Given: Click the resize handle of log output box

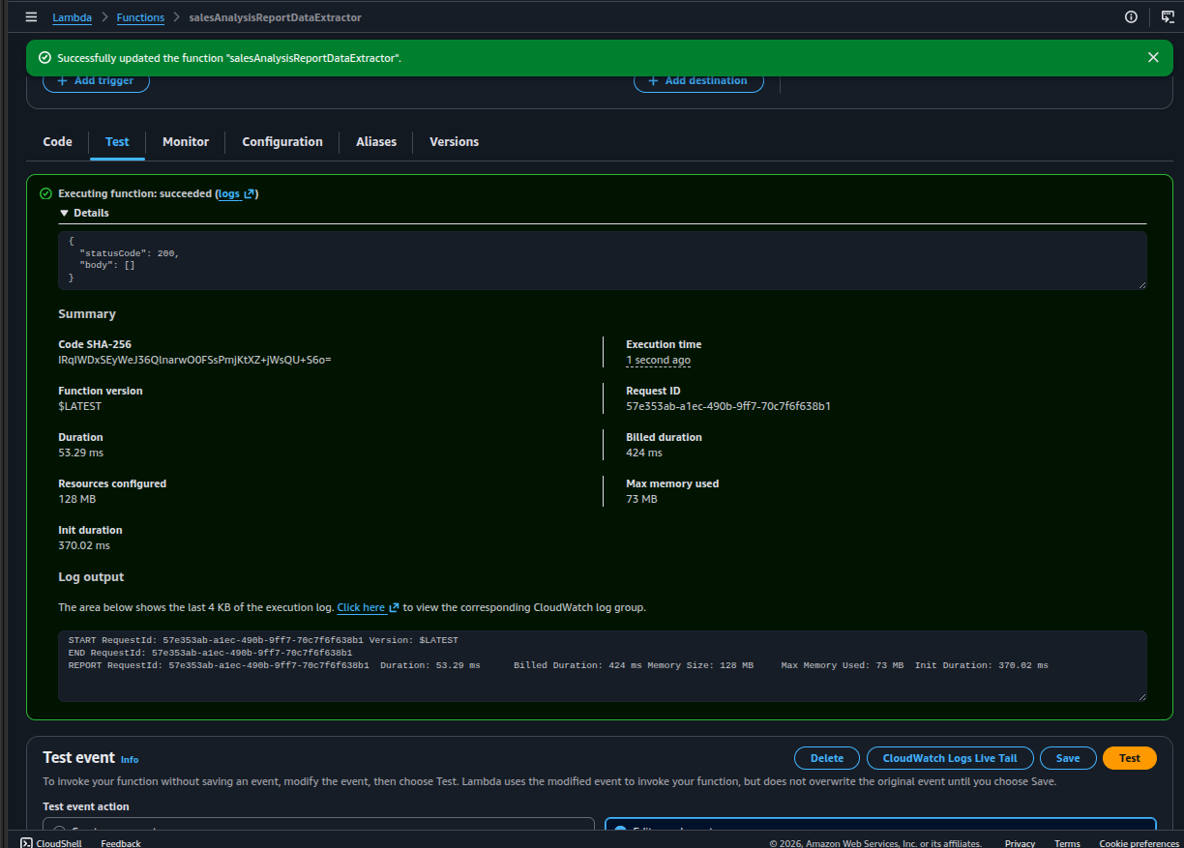Looking at the screenshot, I should point(1141,695).
